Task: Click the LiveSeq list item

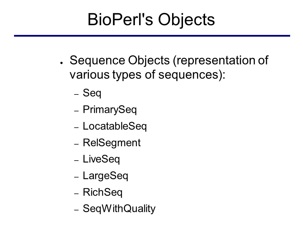Action: click(101, 159)
